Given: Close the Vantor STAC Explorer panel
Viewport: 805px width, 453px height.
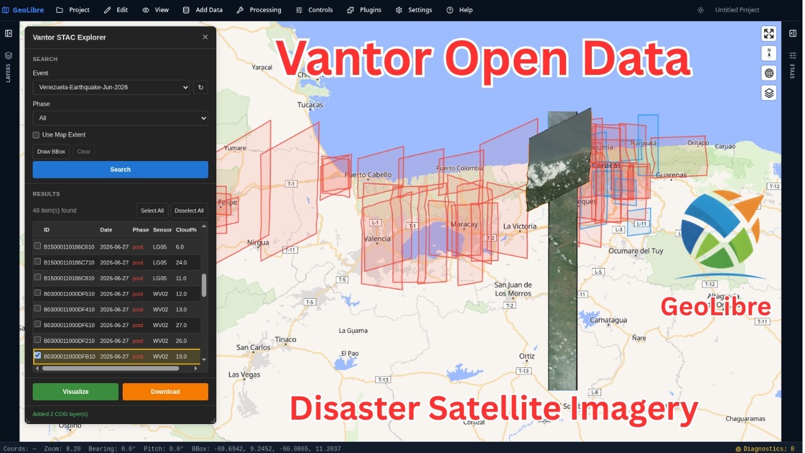Looking at the screenshot, I should [x=205, y=37].
